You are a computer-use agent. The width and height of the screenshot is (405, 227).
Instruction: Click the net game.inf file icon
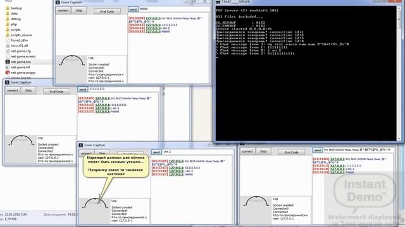tap(8, 67)
